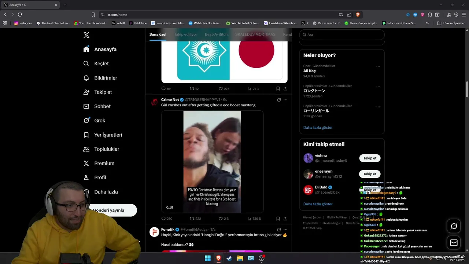Click the x.com/home address bar
The image size is (469, 264).
pyautogui.click(x=220, y=15)
